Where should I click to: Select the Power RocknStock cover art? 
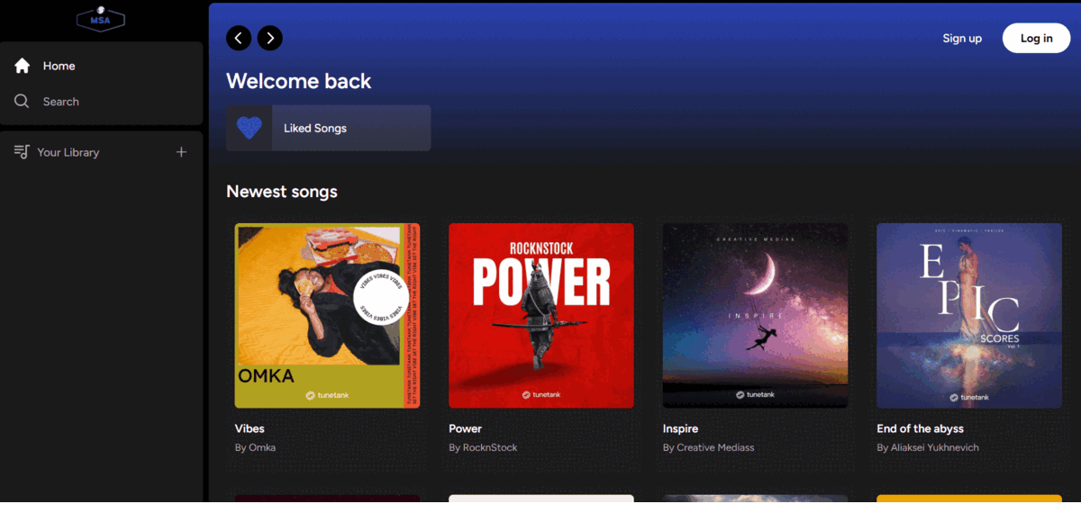pos(541,316)
